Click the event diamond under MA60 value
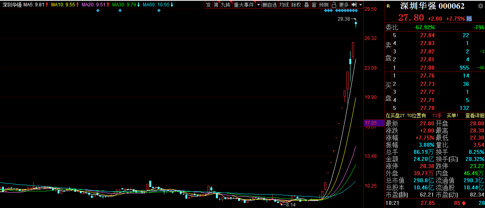 point(159,10)
